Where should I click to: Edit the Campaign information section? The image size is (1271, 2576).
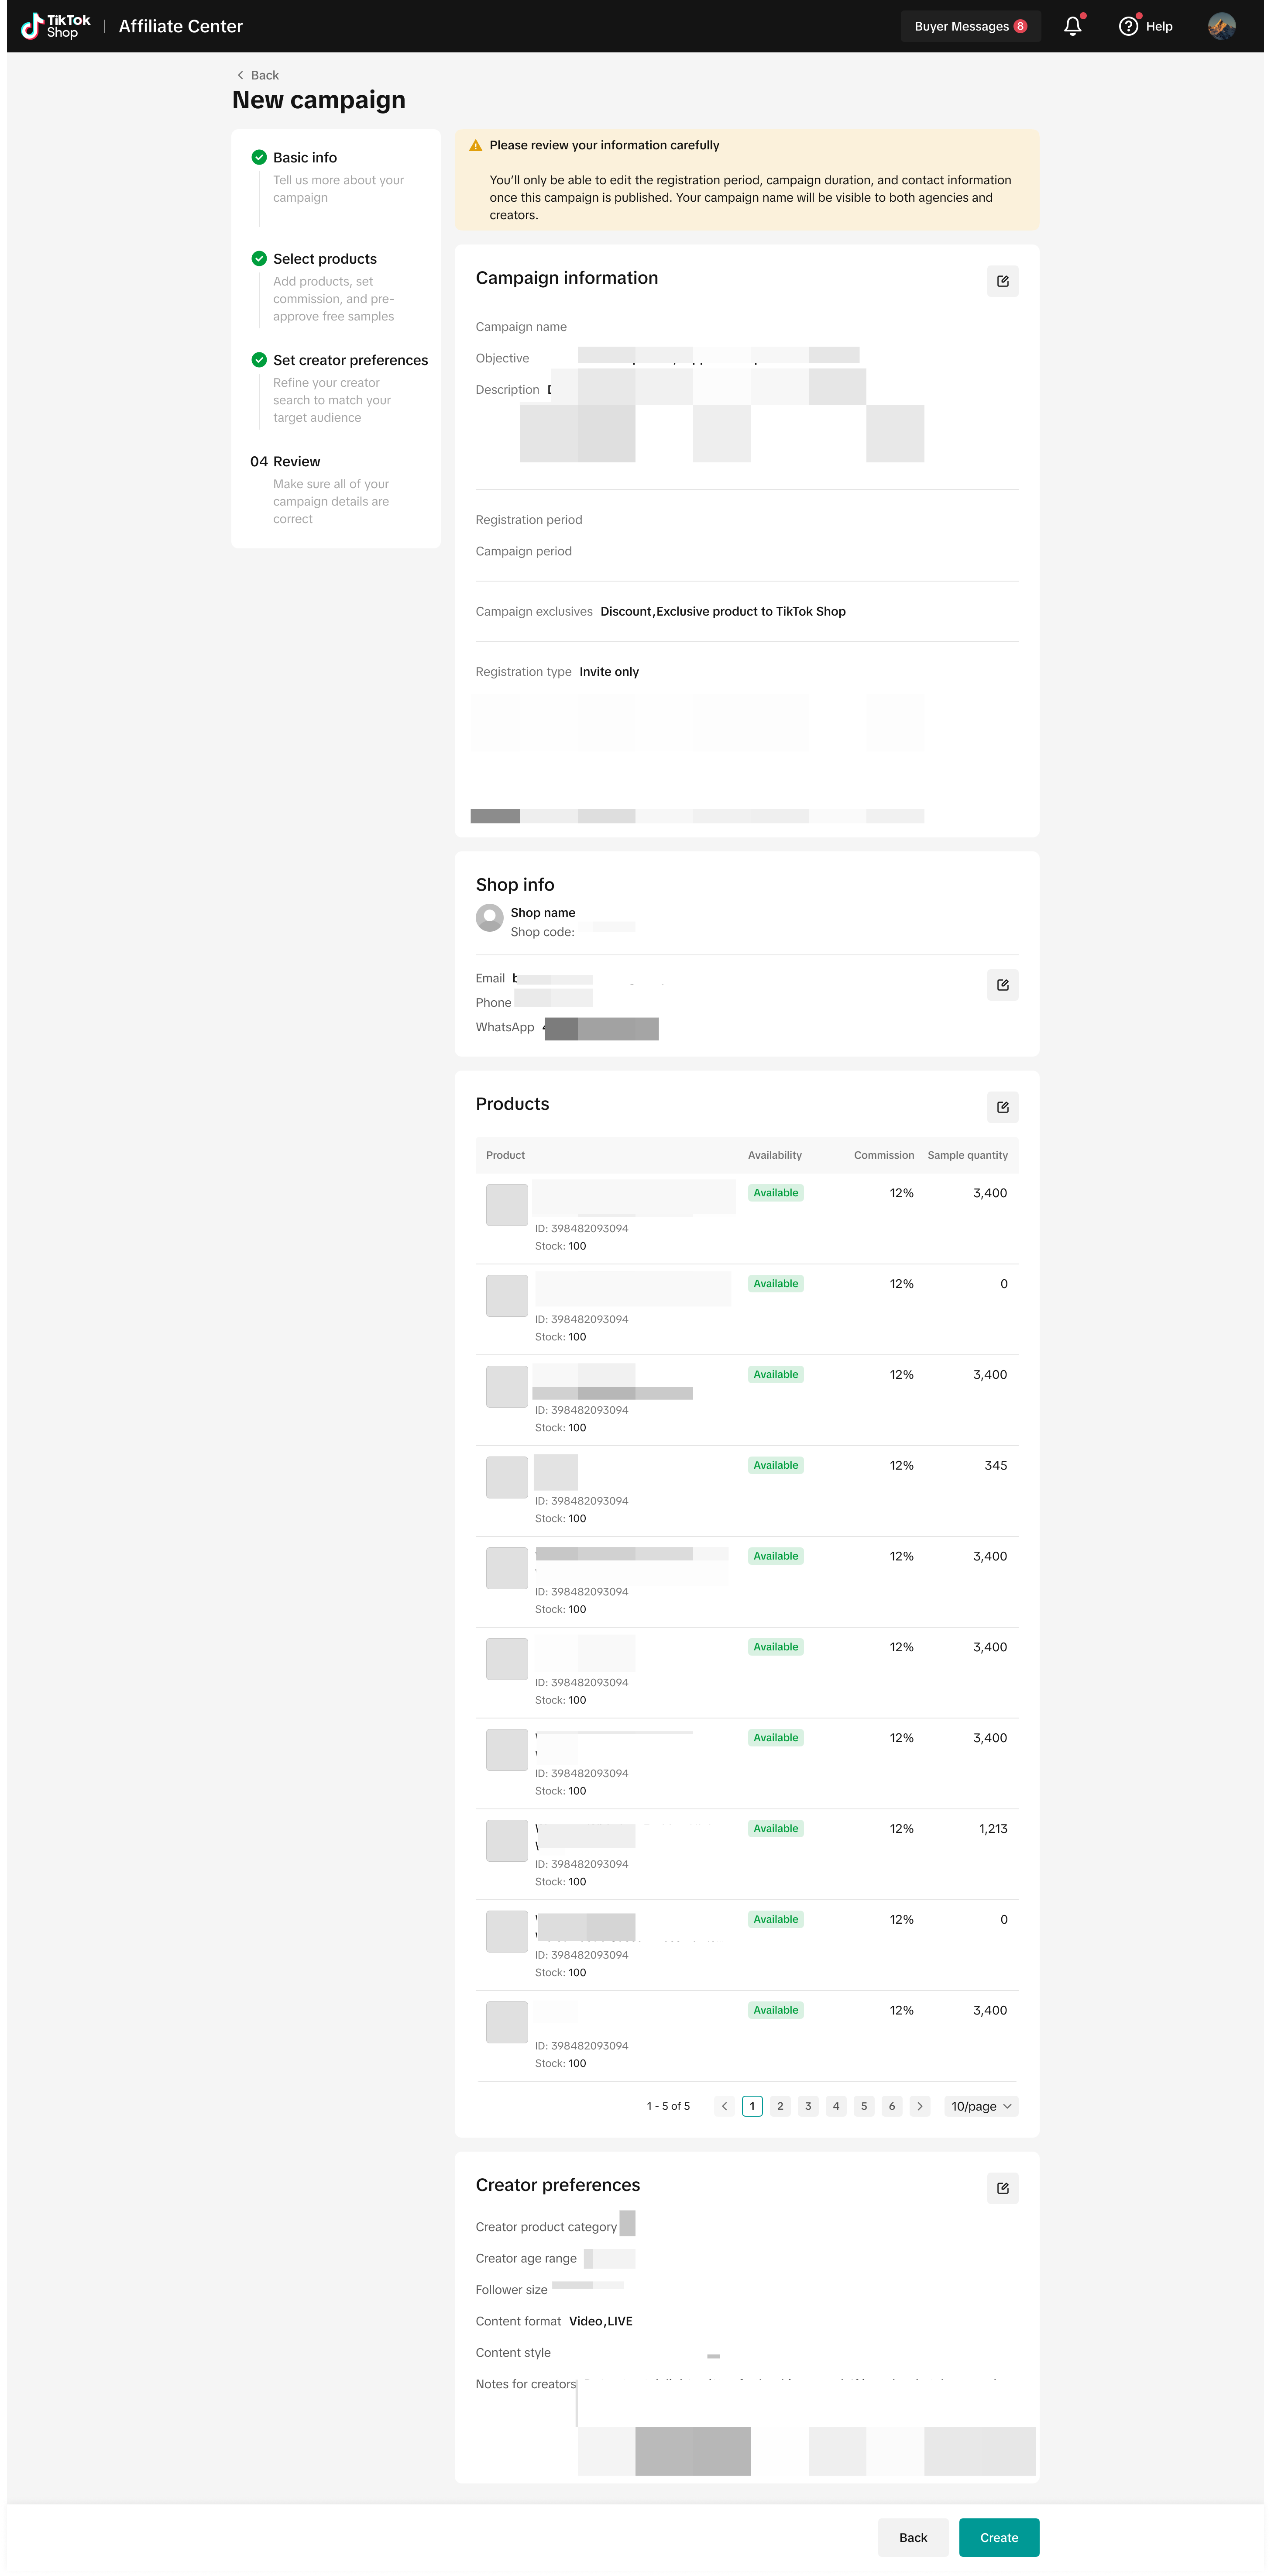click(1002, 281)
